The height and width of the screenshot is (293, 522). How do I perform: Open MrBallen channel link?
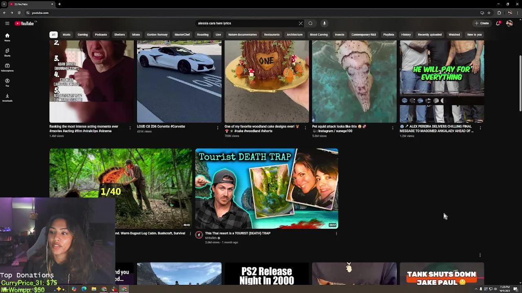211,238
